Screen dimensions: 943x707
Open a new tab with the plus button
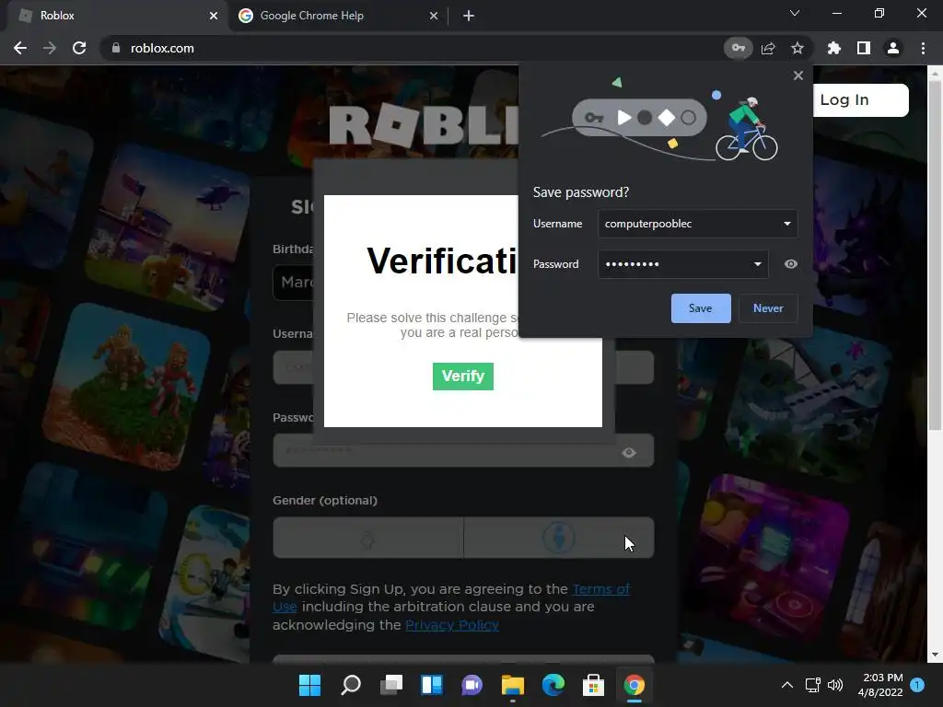[x=469, y=16]
